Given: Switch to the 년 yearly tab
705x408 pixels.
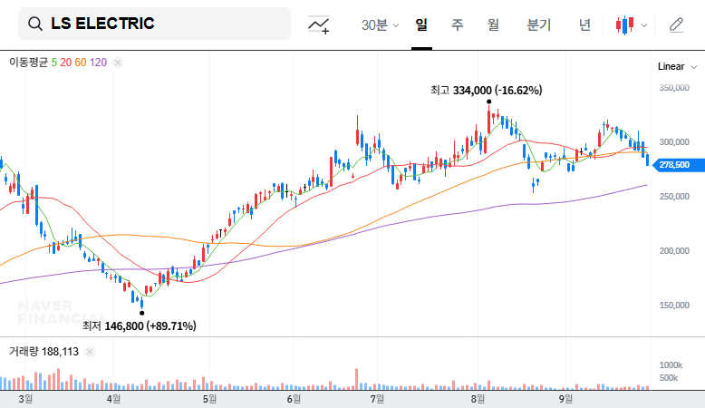Looking at the screenshot, I should pyautogui.click(x=584, y=24).
